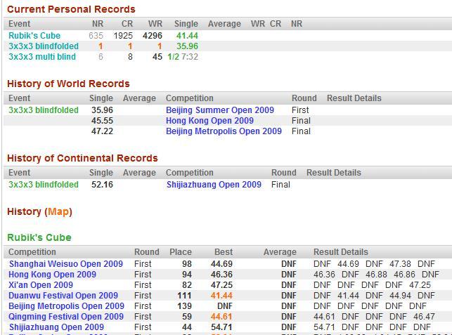
Task: Open Beijing Metropolis Open 2009 in Rubik's Cube table
Action: 66,306
